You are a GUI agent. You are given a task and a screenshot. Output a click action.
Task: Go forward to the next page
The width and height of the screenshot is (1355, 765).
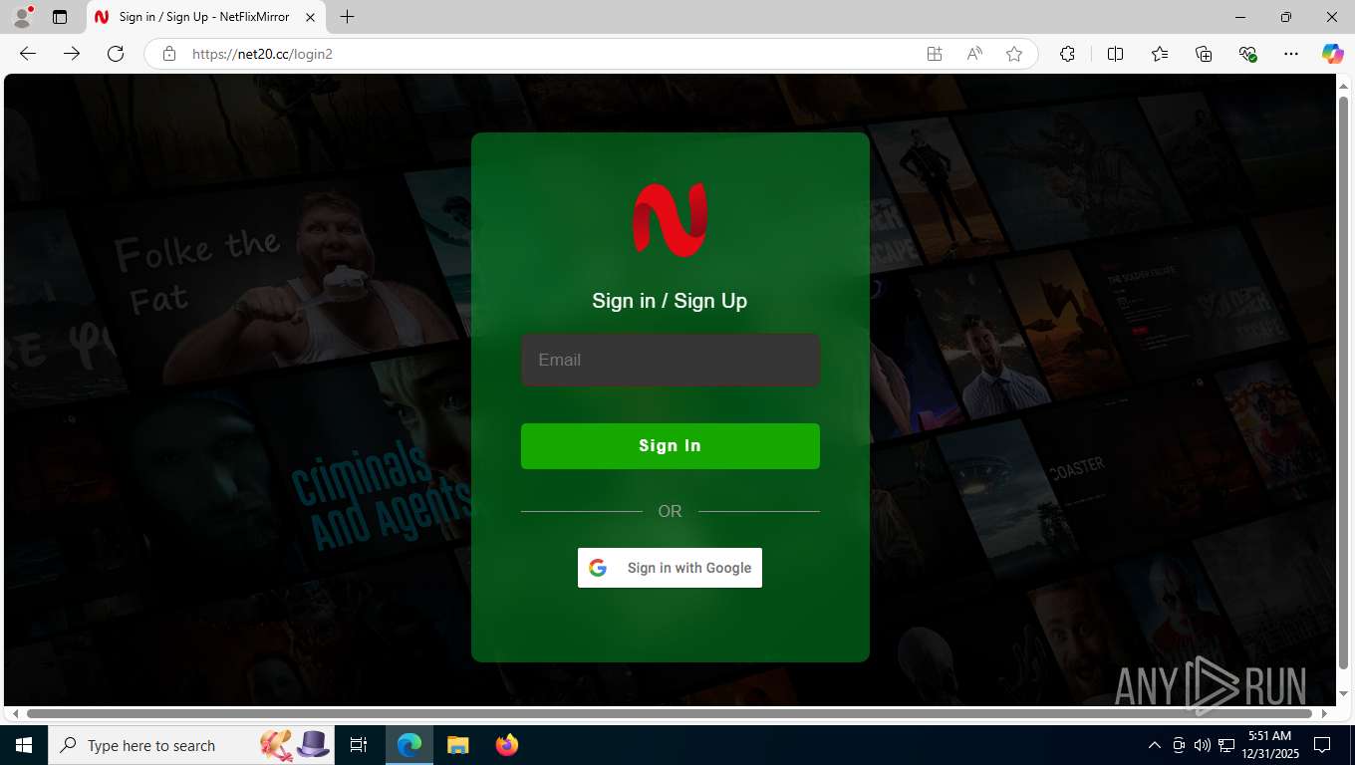point(72,54)
